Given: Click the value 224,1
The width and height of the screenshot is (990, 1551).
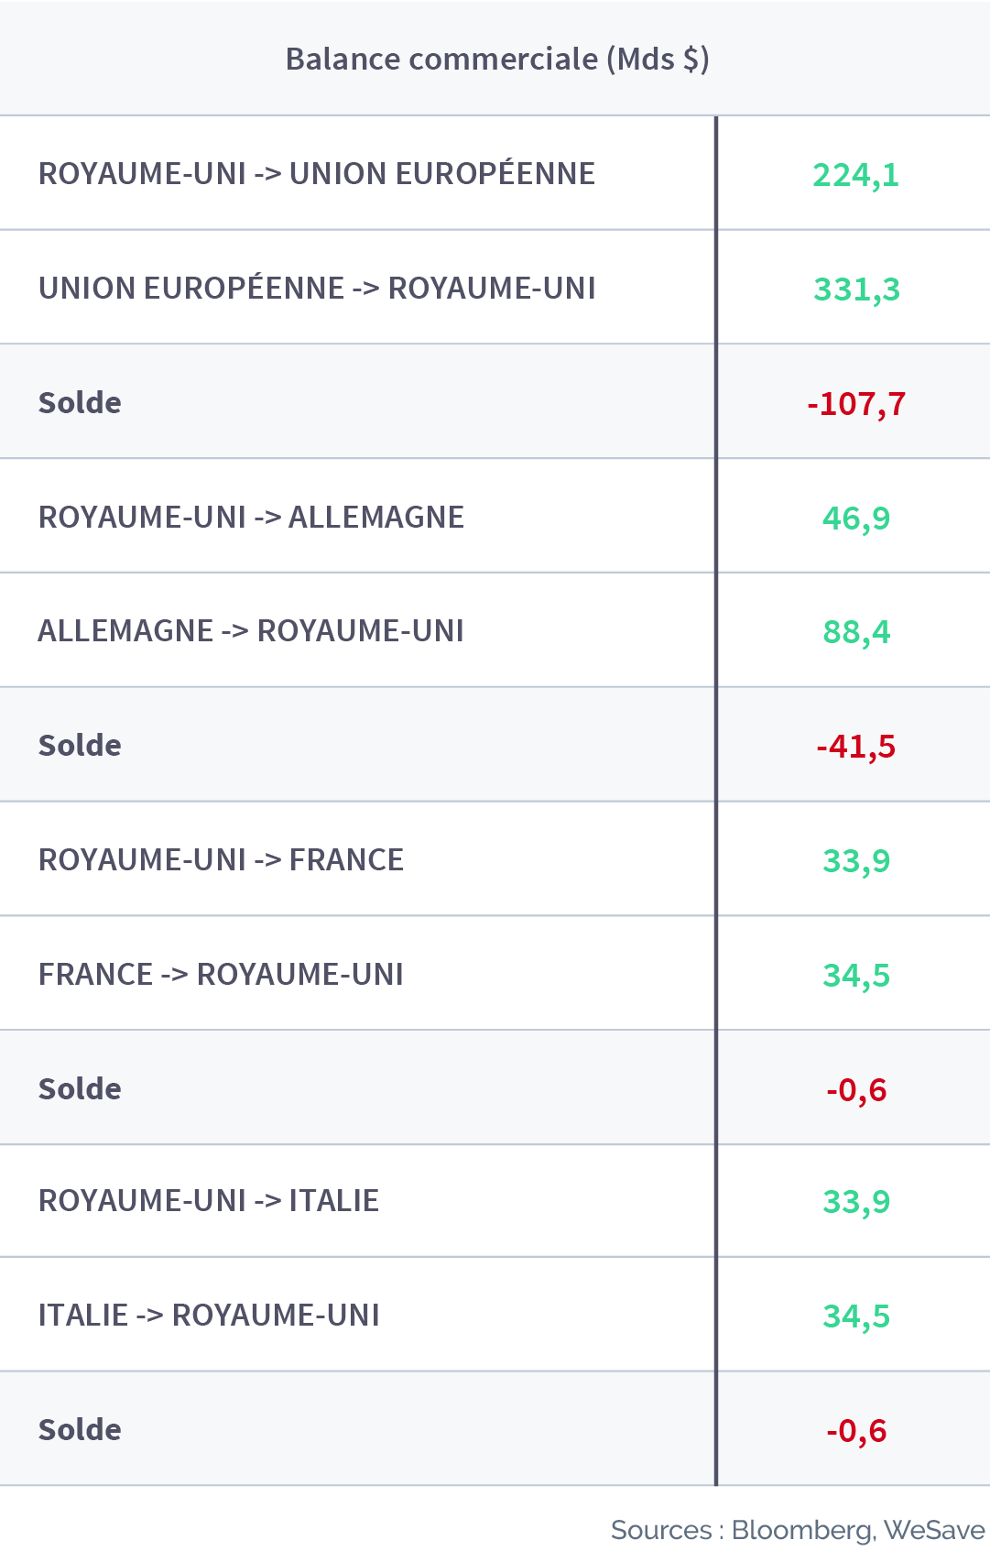Looking at the screenshot, I should [x=855, y=174].
